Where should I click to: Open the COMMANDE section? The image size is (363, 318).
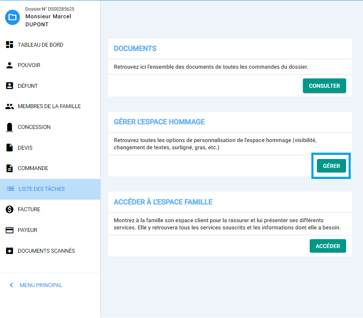coord(50,168)
